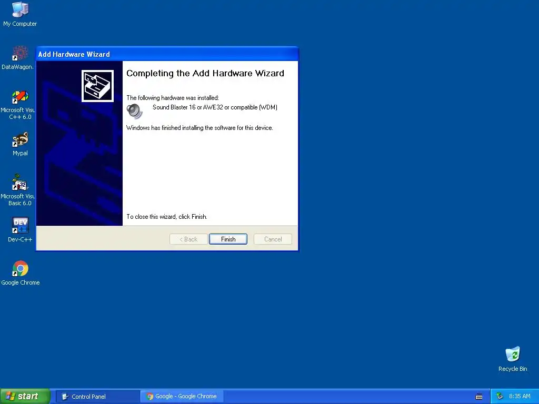Open the on-screen keyboard tray icon
Image resolution: width=539 pixels, height=404 pixels.
(479, 397)
